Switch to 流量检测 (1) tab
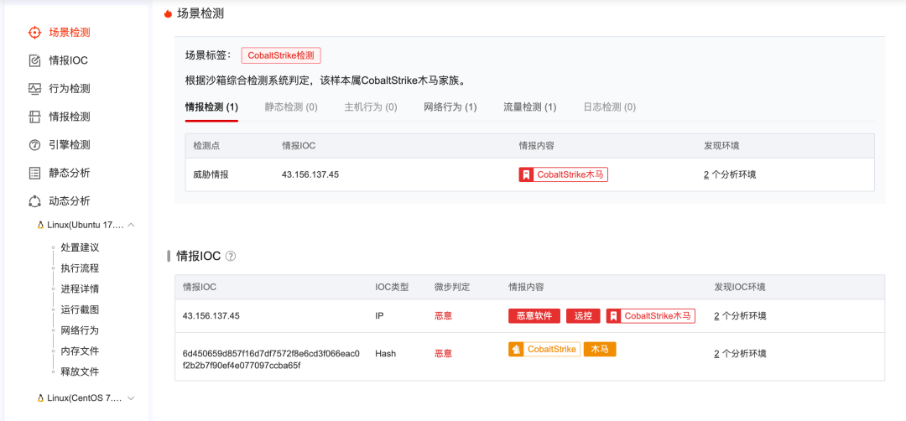 [x=530, y=107]
